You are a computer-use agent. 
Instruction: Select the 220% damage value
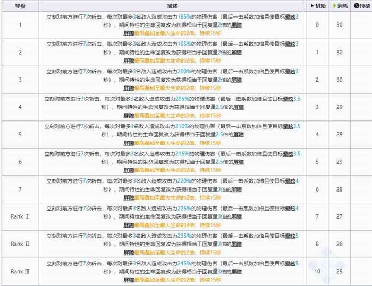184,181
